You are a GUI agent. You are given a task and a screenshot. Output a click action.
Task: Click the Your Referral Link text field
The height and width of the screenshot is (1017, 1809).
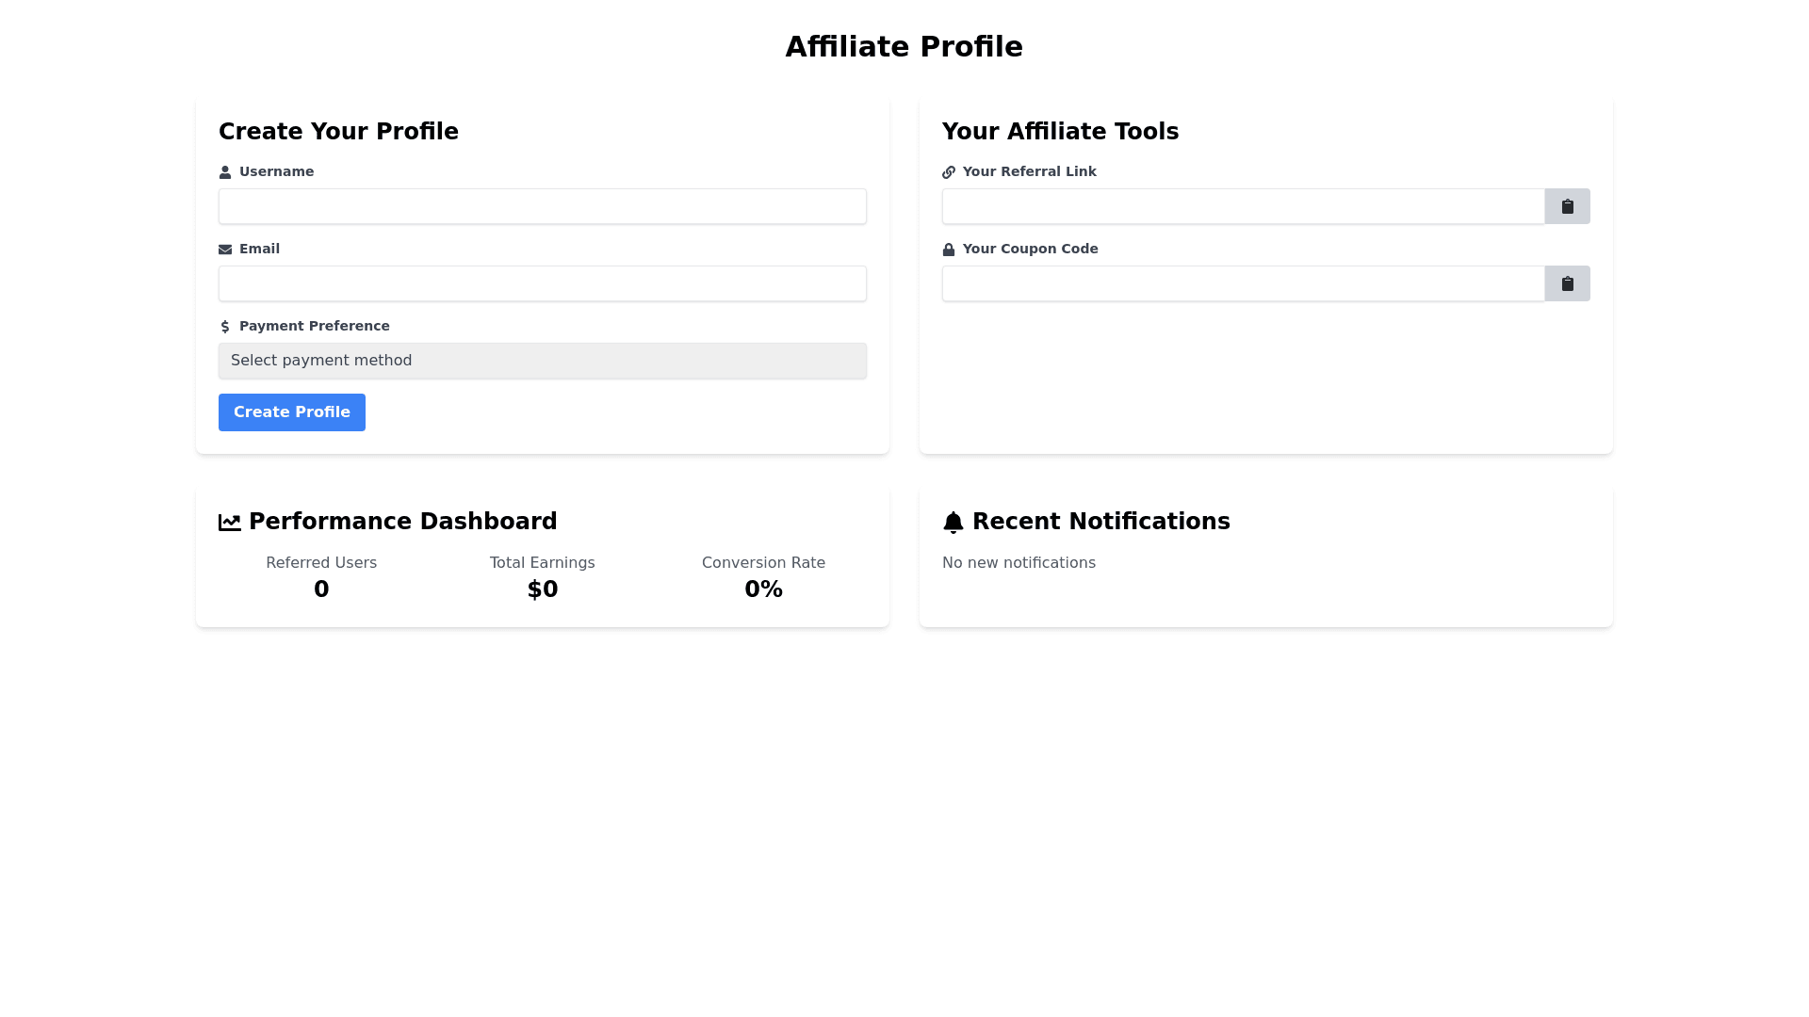point(1242,206)
